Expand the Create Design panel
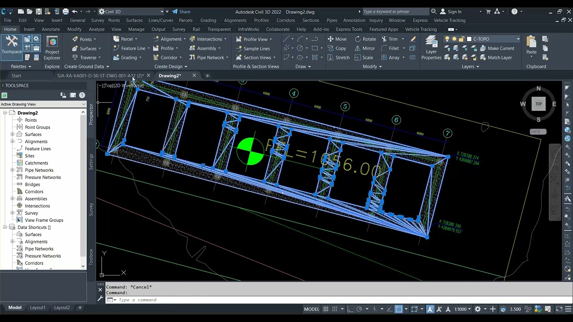This screenshot has width=573, height=322. 171,66
